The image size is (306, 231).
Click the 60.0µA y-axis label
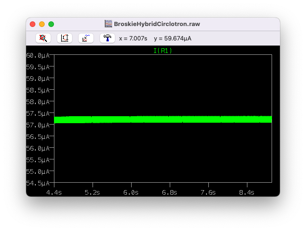coord(38,56)
